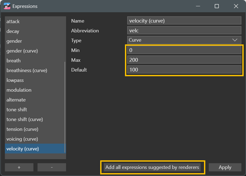This screenshot has width=246, height=176.
Task: Open the Type dropdown showing Curve
Action: (184, 40)
